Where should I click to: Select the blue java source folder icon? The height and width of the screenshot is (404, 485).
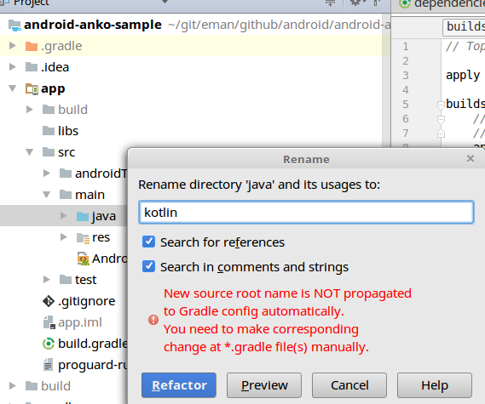pos(83,216)
